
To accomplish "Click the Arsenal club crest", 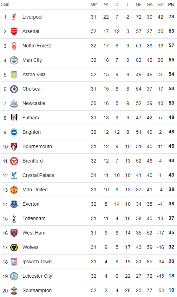I will (x=14, y=32).
